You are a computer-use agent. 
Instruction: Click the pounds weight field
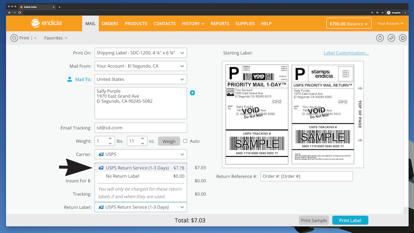click(x=101, y=141)
